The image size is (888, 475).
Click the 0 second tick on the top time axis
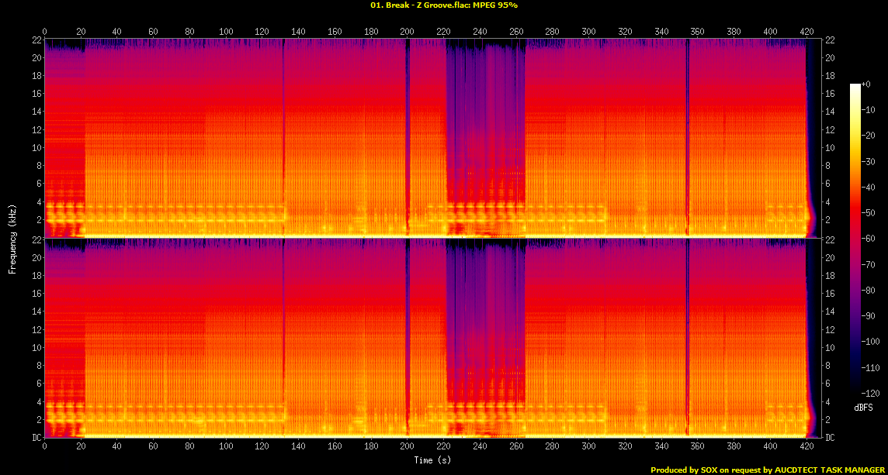(44, 32)
